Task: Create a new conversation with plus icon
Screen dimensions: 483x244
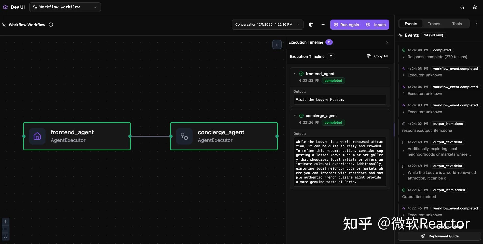Action: pos(323,25)
